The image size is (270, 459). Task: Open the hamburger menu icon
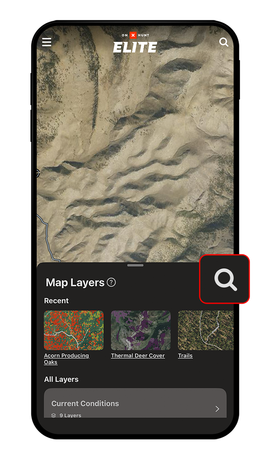point(47,42)
